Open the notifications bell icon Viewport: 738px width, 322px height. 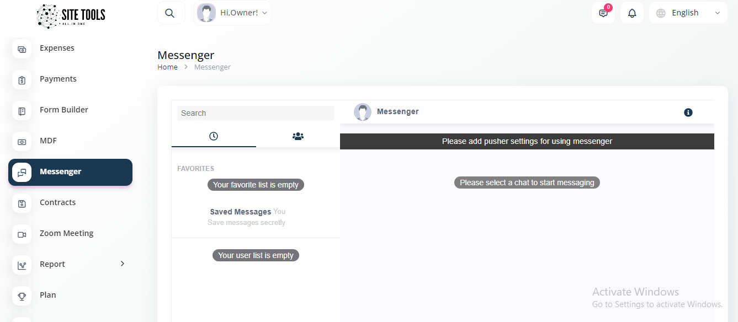coord(632,13)
